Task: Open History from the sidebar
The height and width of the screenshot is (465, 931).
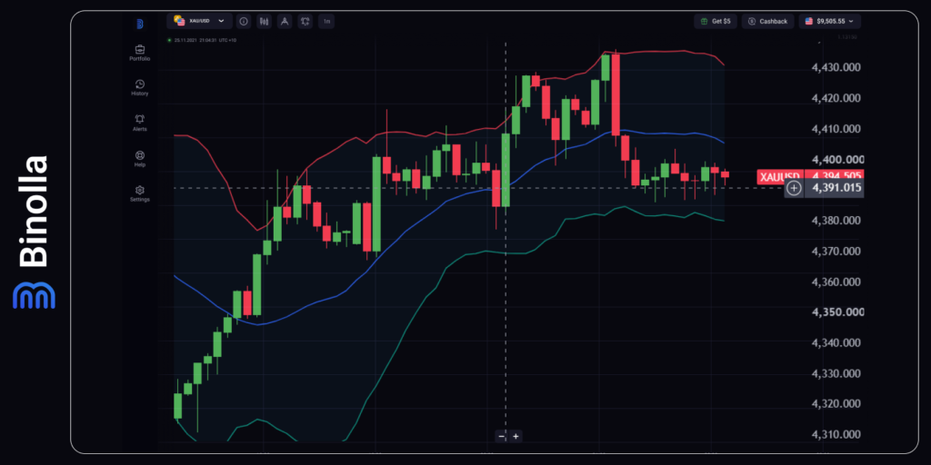Action: [x=139, y=88]
